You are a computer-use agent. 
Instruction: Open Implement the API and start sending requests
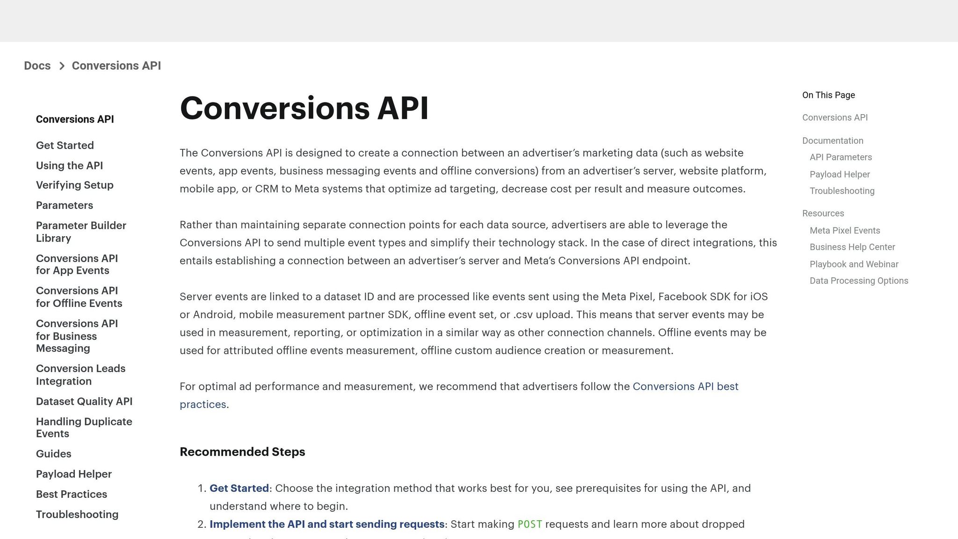[327, 524]
